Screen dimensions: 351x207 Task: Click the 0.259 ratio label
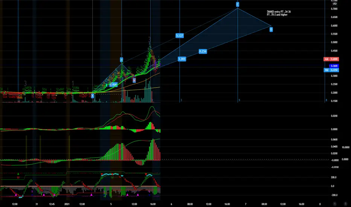coord(203,51)
